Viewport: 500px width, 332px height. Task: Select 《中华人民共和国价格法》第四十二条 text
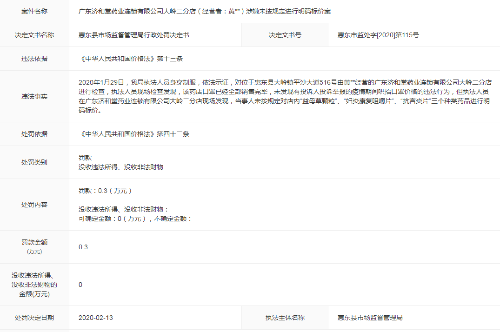pyautogui.click(x=134, y=134)
